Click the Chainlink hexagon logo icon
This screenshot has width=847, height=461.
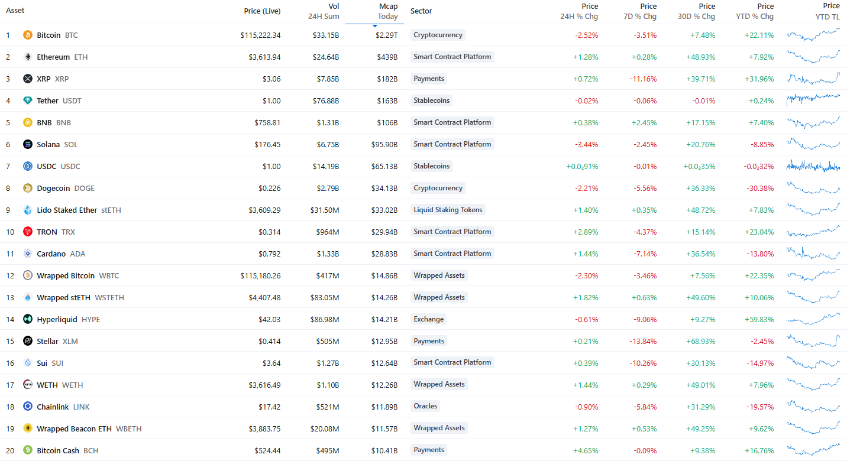coord(27,407)
